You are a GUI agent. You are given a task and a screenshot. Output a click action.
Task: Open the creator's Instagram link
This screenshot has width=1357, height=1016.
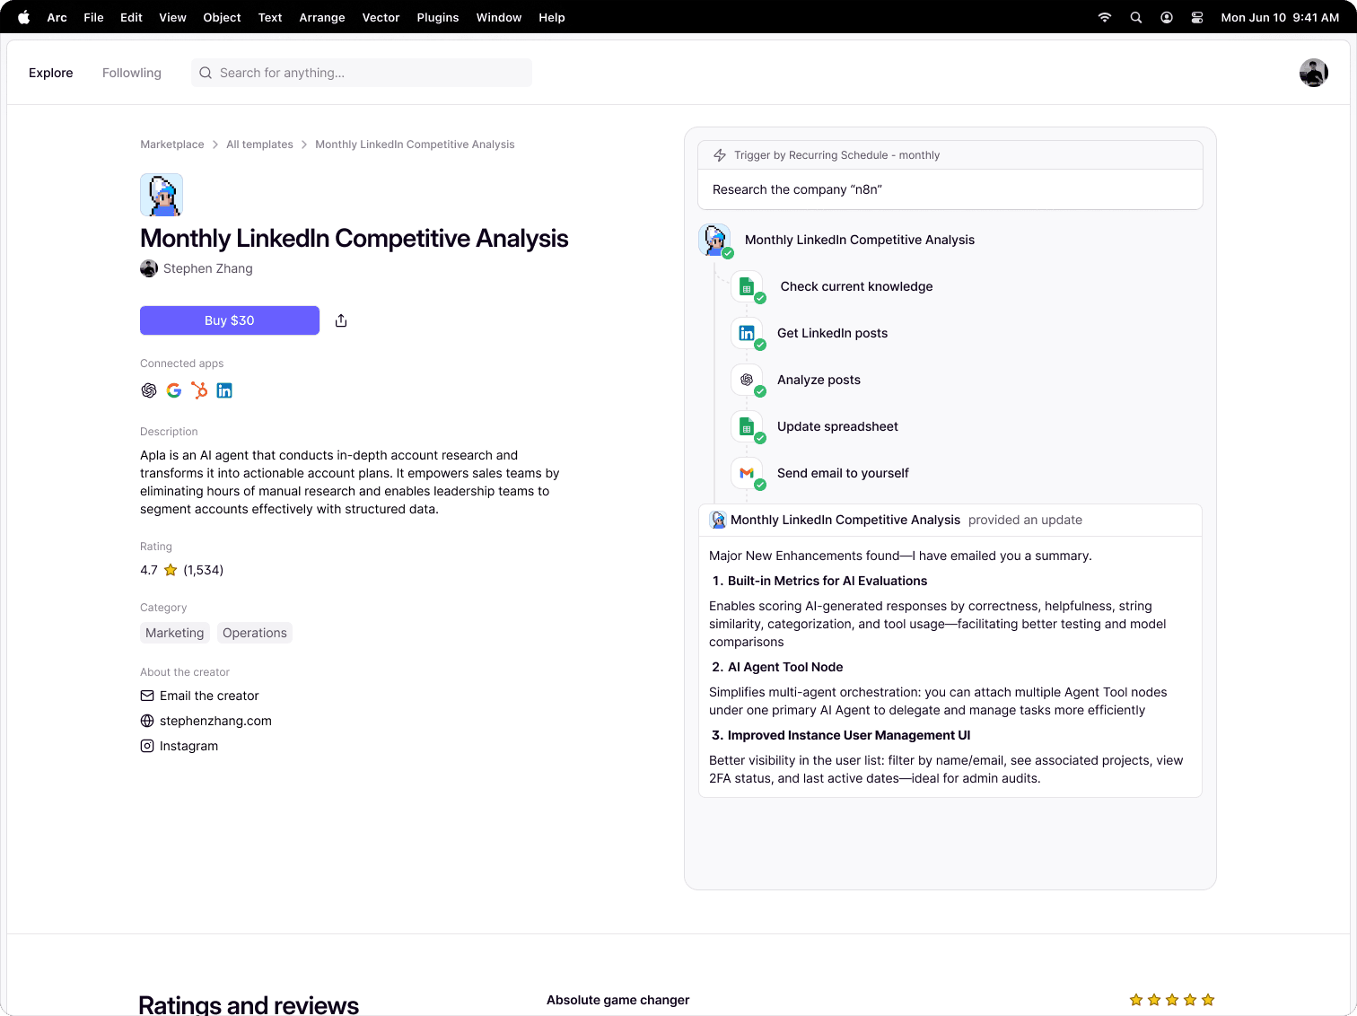tap(179, 746)
